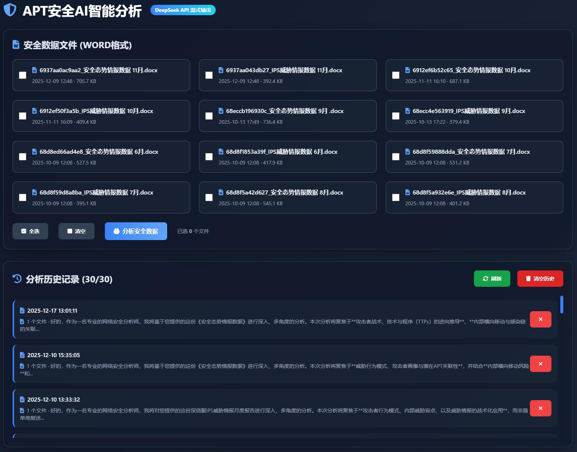Click the red 清空历史 button
Image resolution: width=577 pixels, height=452 pixels.
[x=540, y=279]
